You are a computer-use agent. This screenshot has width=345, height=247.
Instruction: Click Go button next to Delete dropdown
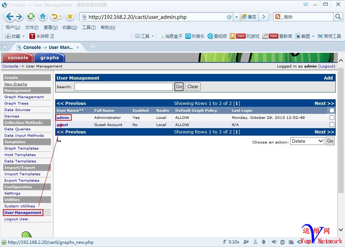330,141
